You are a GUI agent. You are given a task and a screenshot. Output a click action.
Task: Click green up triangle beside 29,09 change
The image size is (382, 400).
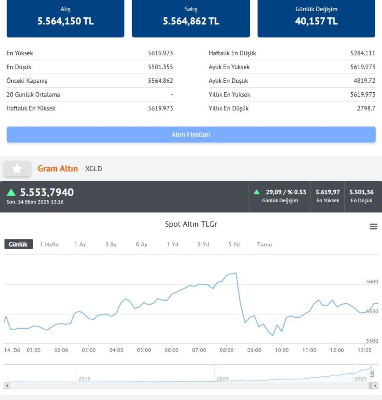(257, 192)
